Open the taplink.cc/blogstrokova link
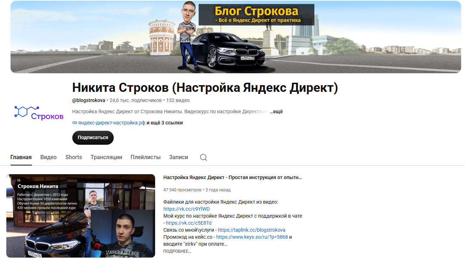This screenshot has width=465, height=259. [x=252, y=230]
